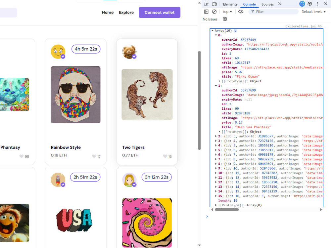The width and height of the screenshot is (331, 248).
Task: Click the 4h 5m 22s countdown badge
Action: pos(86,49)
